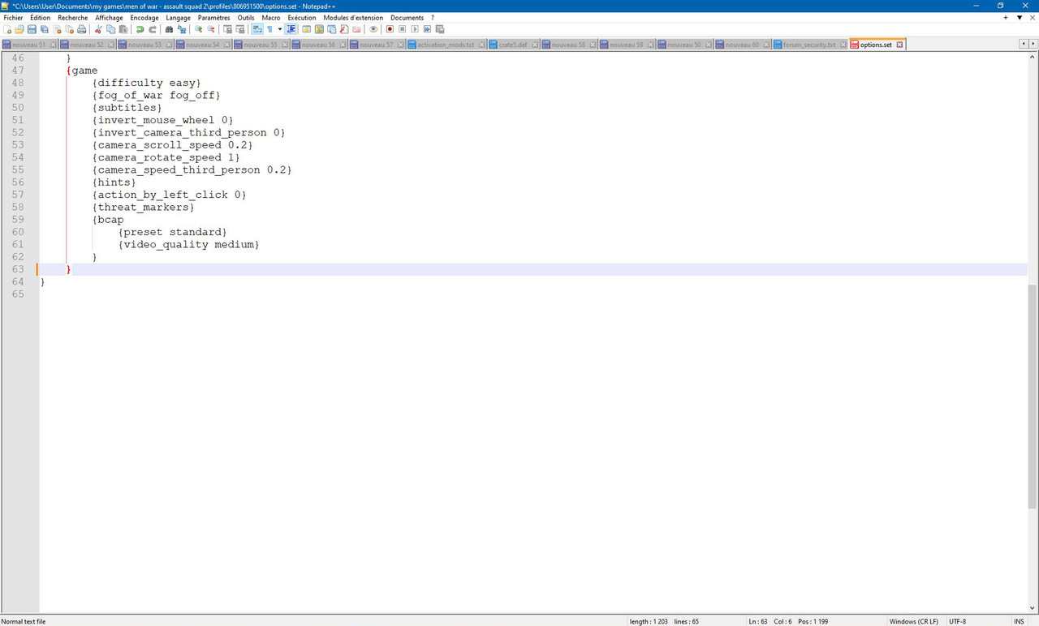
Task: Click the '{video_quality medium}' line
Action: [x=189, y=244]
